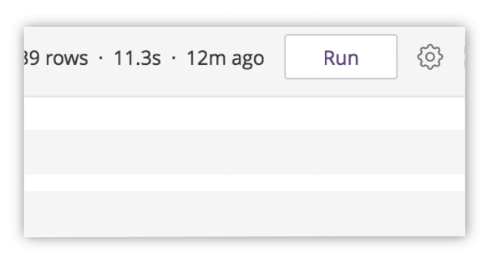Image resolution: width=489 pixels, height=263 pixels.
Task: Click the dot separator before "12m ago"
Action: pos(174,58)
